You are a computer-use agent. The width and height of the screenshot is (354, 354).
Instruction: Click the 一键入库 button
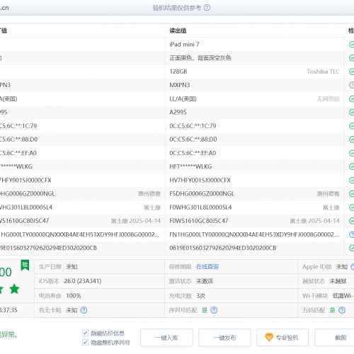point(166,338)
